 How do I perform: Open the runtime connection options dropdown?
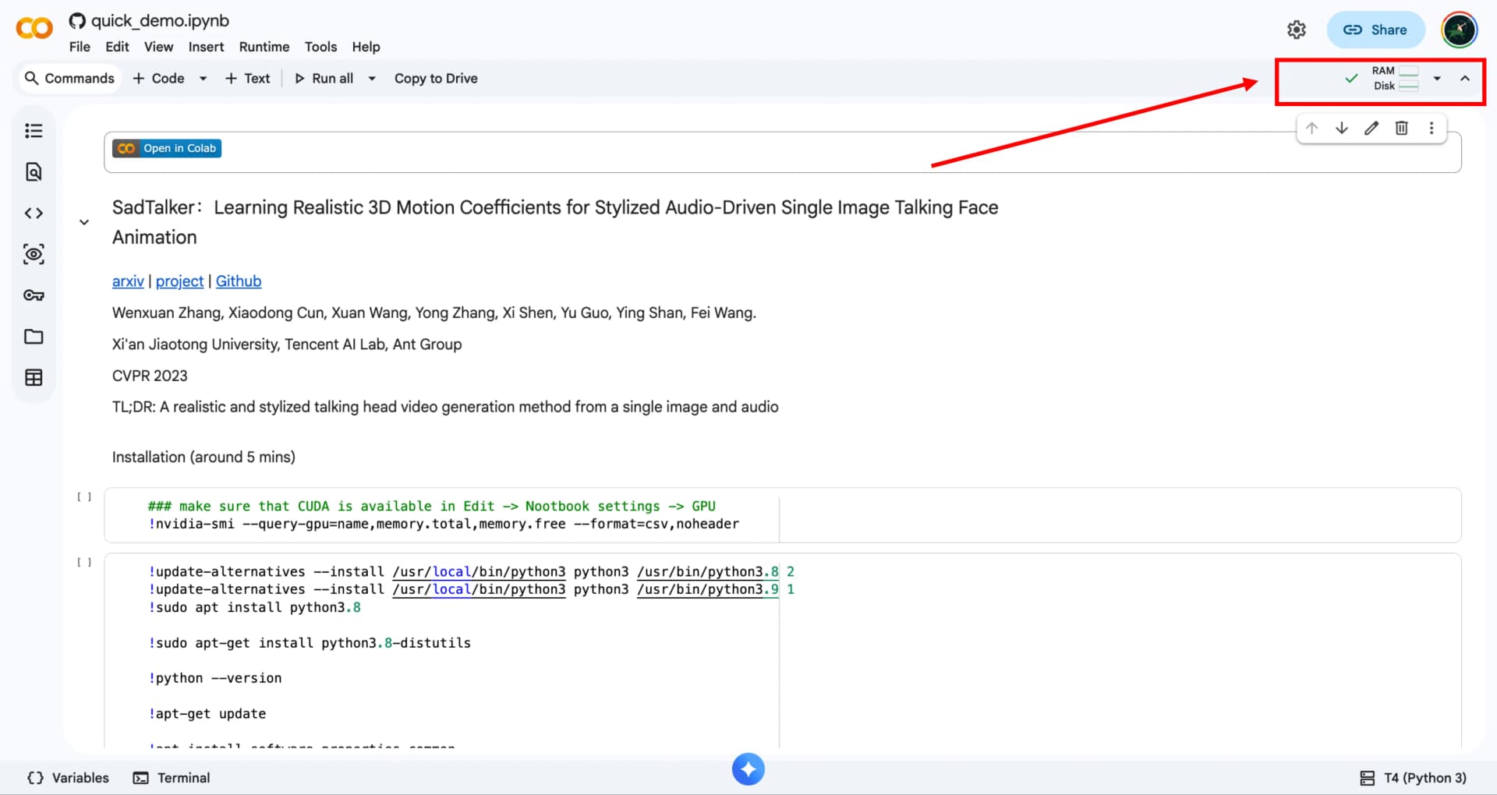coord(1437,79)
